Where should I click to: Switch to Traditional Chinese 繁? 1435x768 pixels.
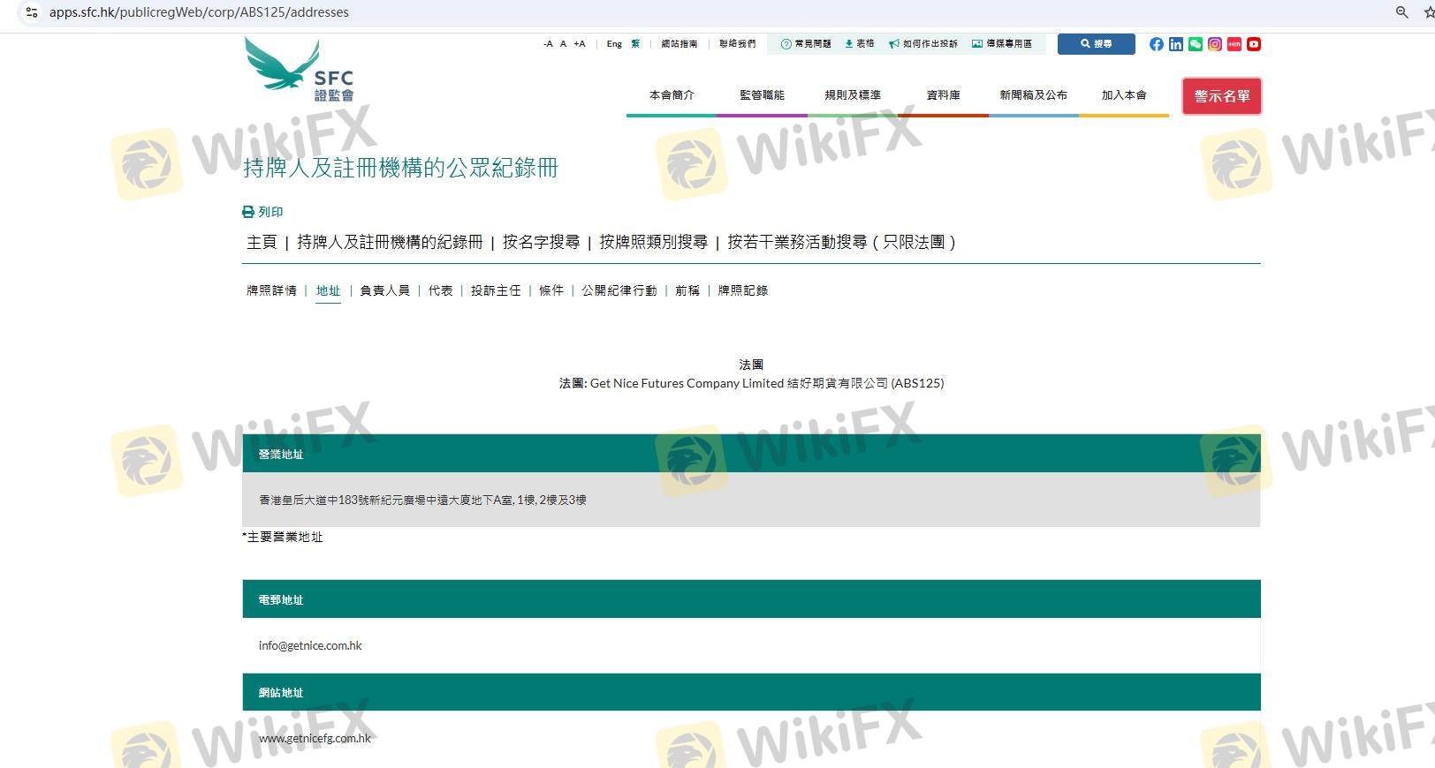635,44
